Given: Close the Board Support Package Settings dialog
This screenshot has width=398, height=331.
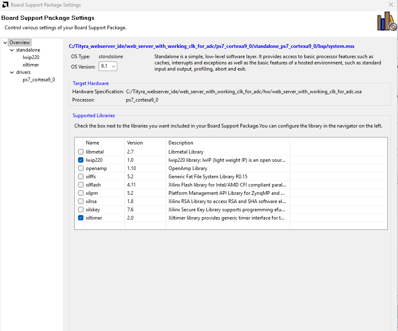Looking at the screenshot, I should coord(391,5).
